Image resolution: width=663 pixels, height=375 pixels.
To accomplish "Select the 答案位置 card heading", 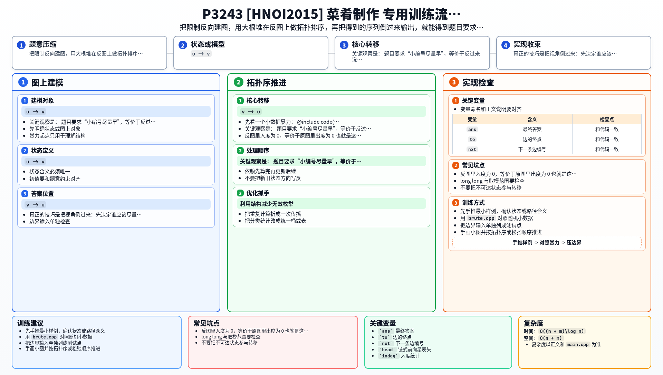I will (42, 194).
